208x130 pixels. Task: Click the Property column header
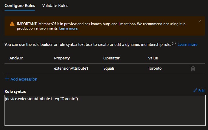click(62, 58)
